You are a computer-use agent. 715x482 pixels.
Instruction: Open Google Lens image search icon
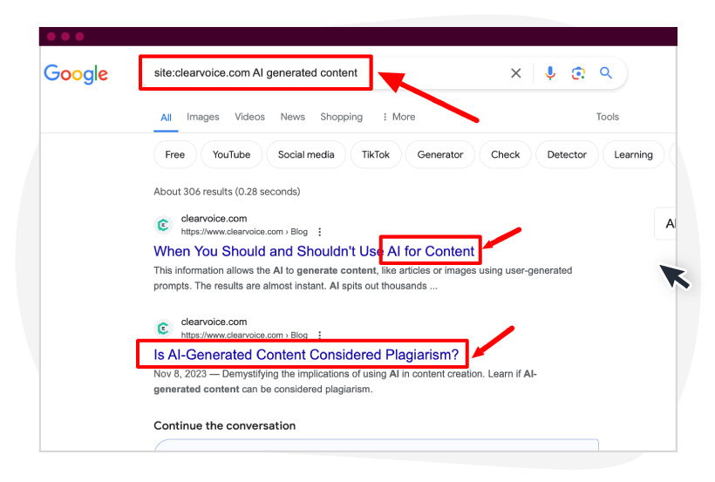pos(578,73)
